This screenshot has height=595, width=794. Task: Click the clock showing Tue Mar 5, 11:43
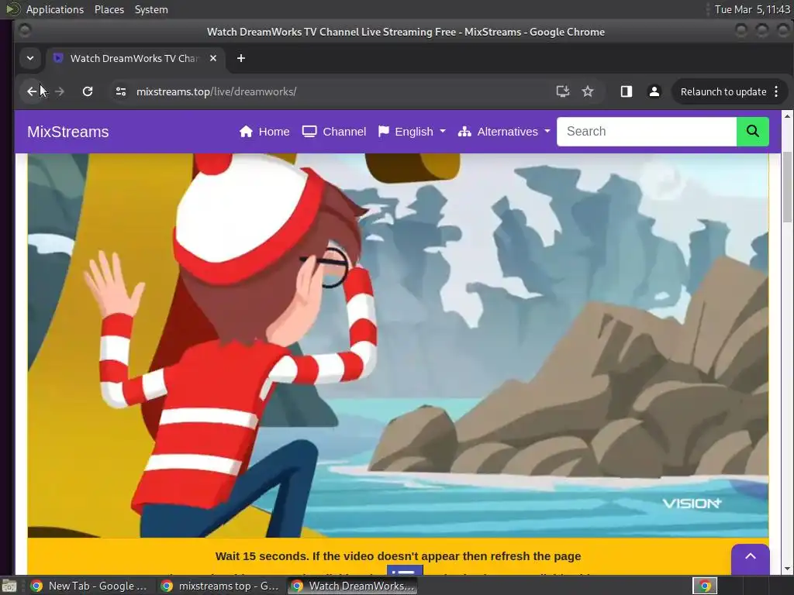click(752, 9)
